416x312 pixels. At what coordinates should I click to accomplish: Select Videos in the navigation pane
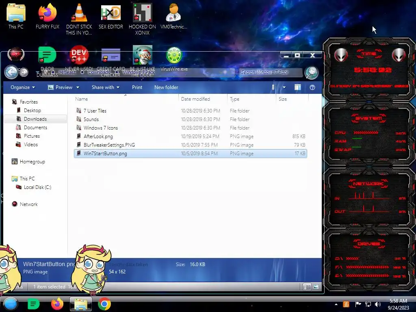[x=31, y=144]
